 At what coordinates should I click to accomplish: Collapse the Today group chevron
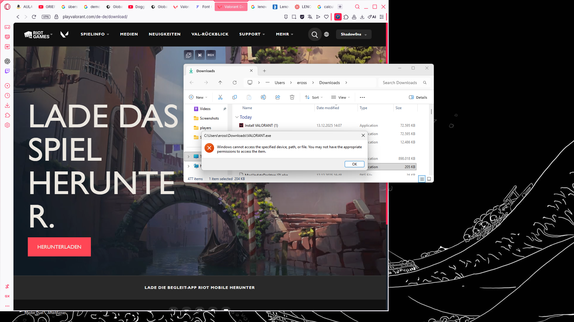tap(237, 117)
